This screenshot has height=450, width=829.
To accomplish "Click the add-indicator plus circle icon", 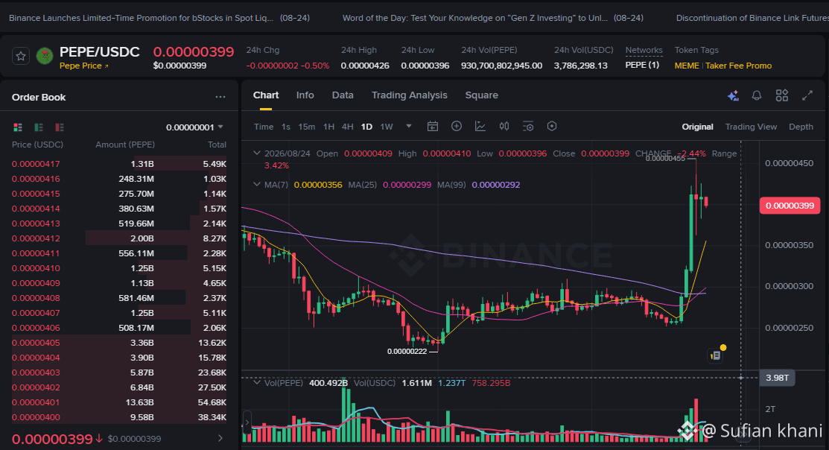I will (x=457, y=126).
